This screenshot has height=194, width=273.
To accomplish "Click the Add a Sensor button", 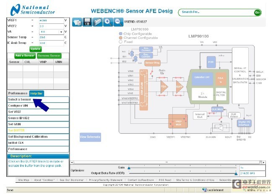I will (25, 56).
